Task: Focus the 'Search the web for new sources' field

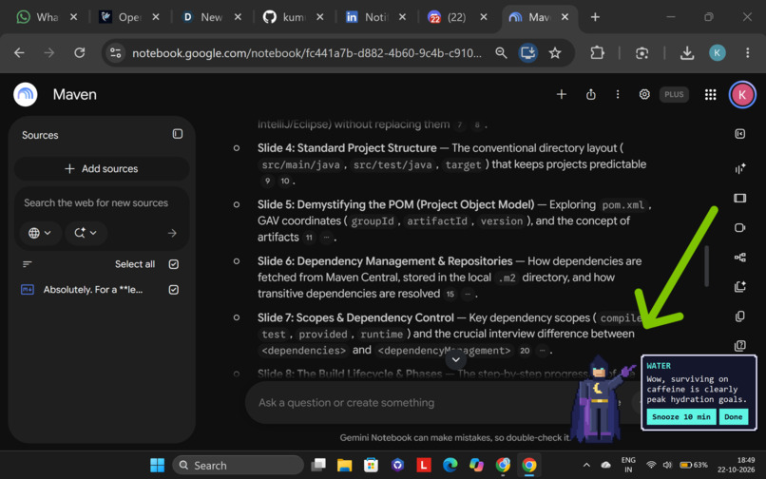Action: tap(102, 202)
